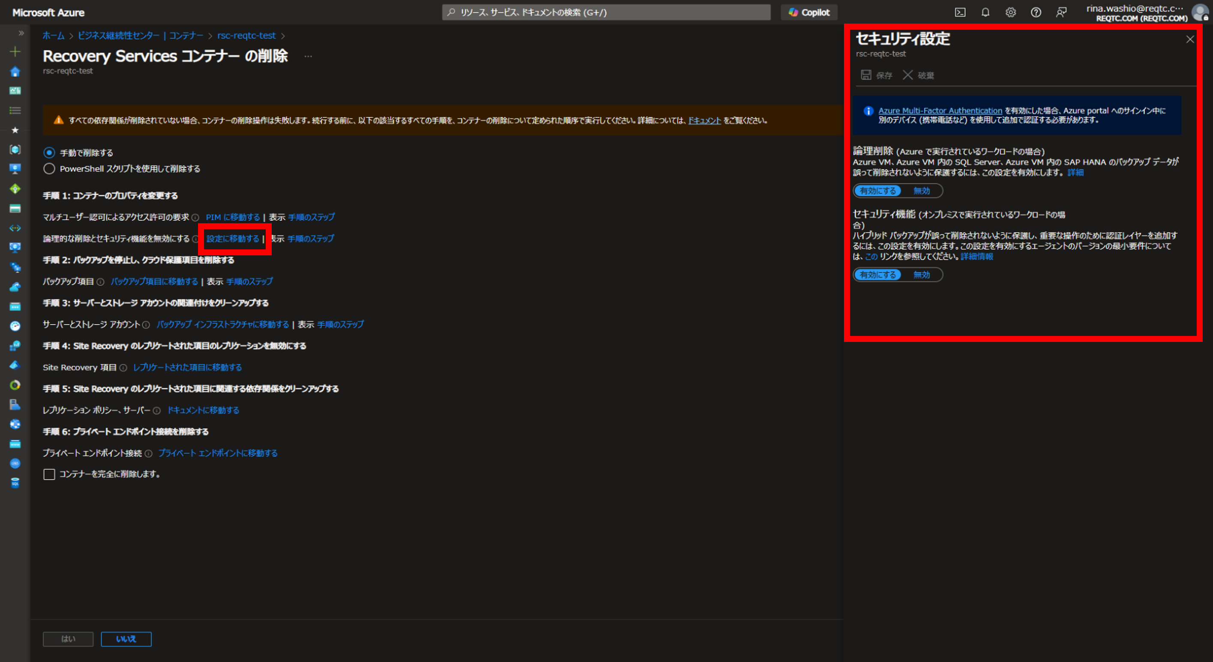Click rsc-reqtc-test breadcrumb link
The height and width of the screenshot is (662, 1213).
coord(246,35)
